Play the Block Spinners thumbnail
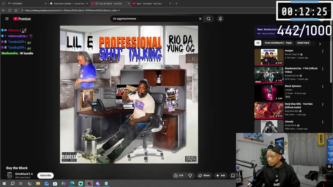333x187 pixels. 269,92
